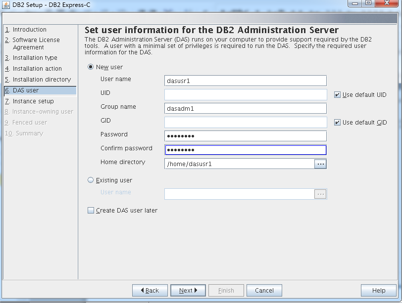The height and width of the screenshot is (303, 402).
Task: Click the disabled browse button for existing user
Action: point(320,194)
